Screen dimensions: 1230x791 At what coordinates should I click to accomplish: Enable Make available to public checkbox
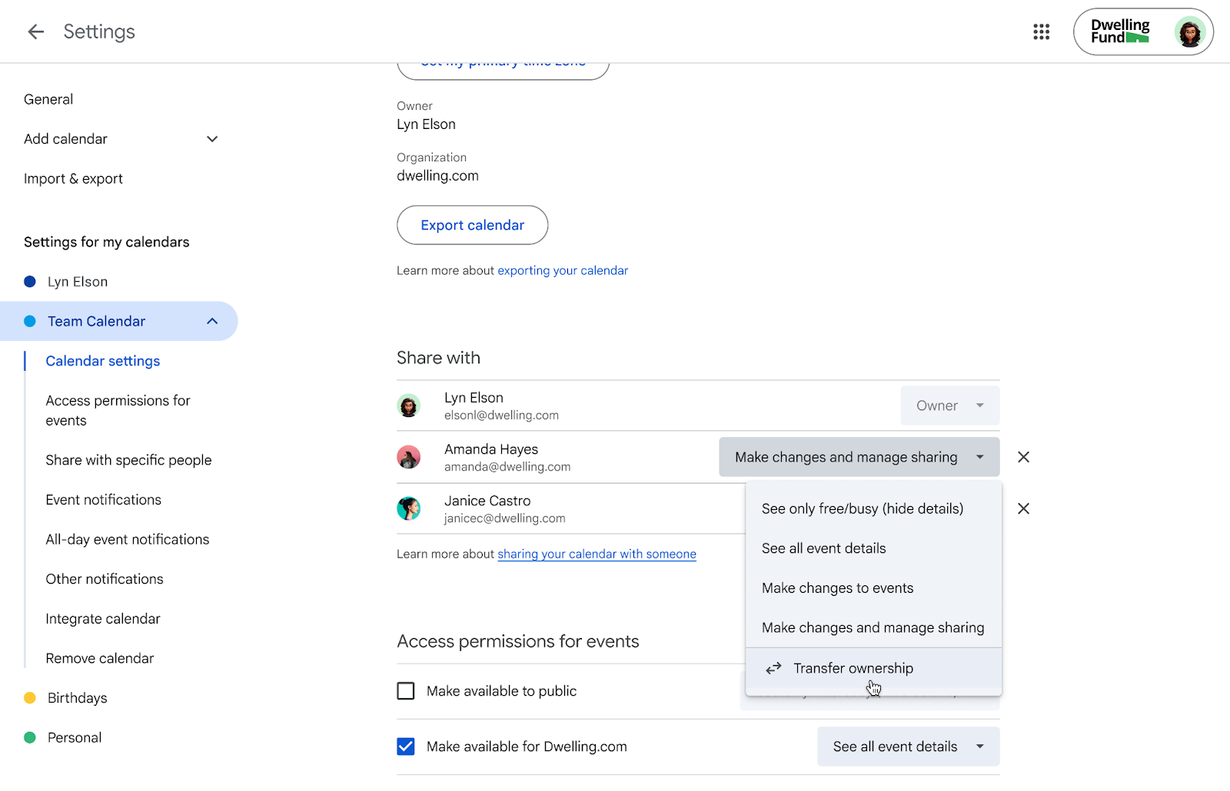pyautogui.click(x=406, y=691)
